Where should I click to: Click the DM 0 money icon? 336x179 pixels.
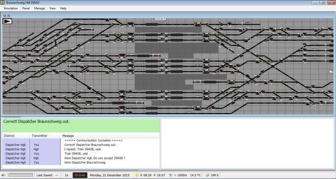click(207, 175)
